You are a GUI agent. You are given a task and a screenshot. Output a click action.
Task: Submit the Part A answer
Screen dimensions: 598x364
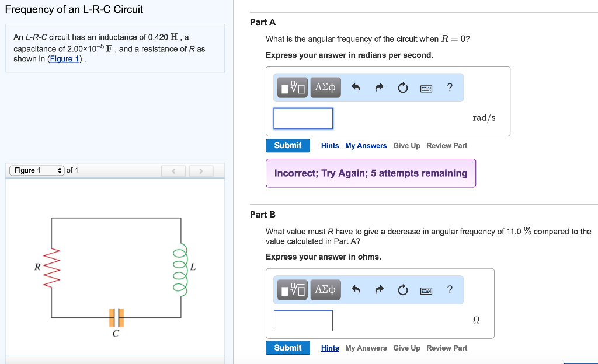click(x=287, y=145)
